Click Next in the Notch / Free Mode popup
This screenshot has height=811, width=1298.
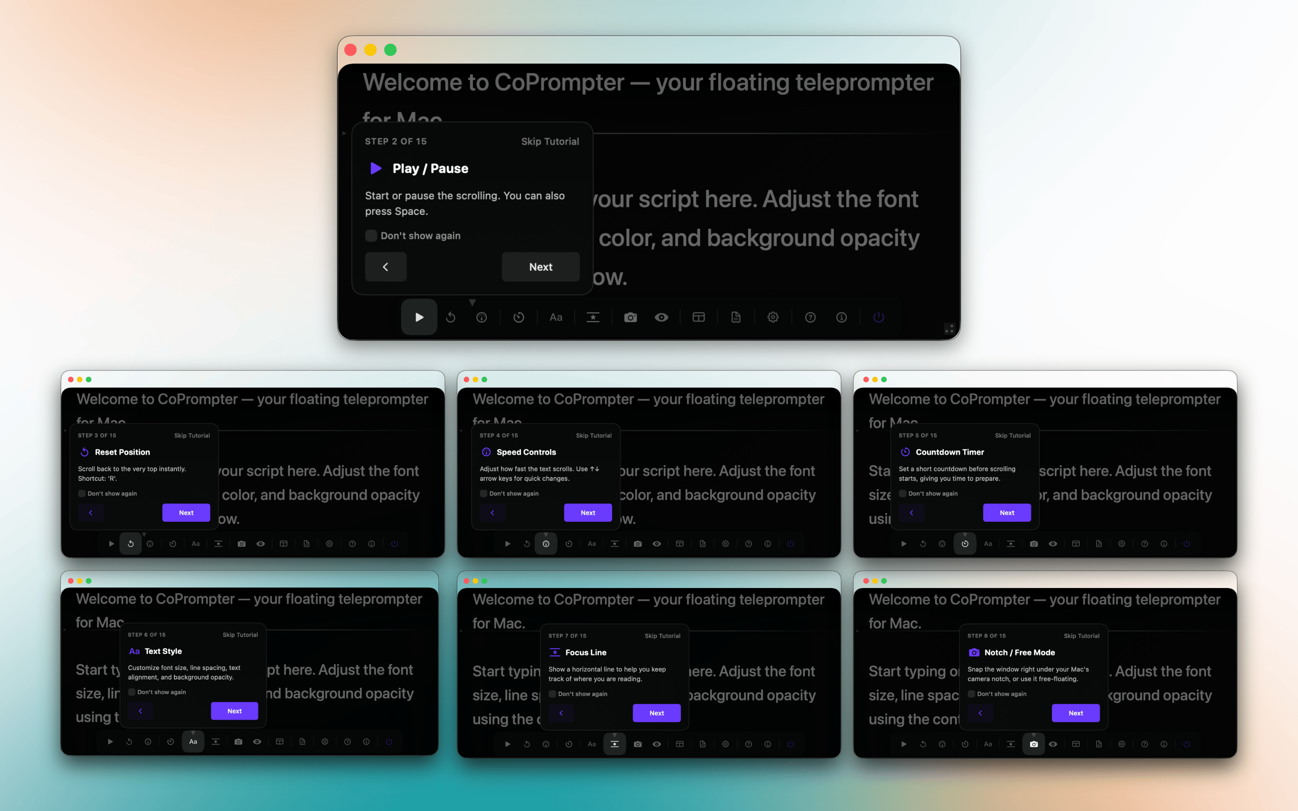1076,713
